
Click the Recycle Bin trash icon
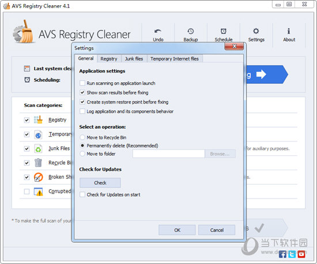(38, 163)
